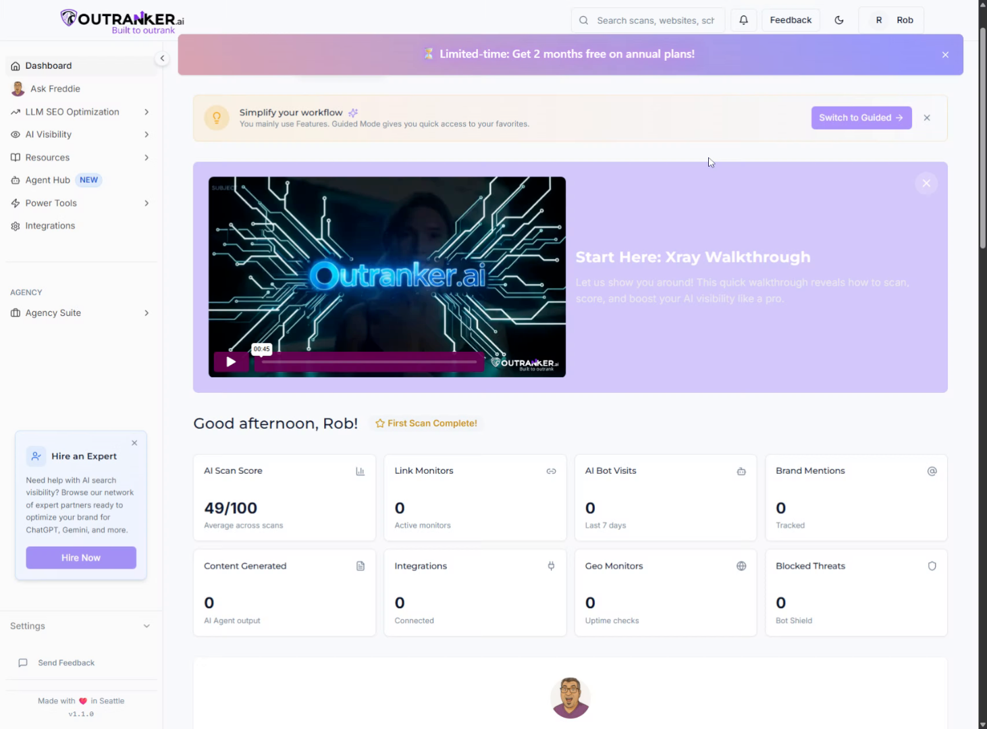Click the Blocked Threats shield icon

coord(932,566)
